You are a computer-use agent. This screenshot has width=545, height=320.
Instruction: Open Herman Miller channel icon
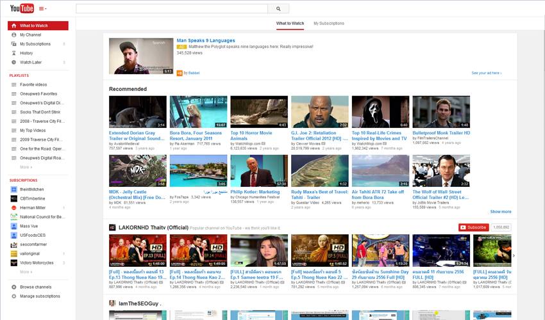pos(14,208)
